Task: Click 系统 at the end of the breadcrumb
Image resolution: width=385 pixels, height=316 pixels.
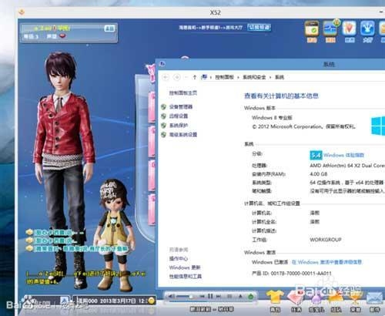Action: pyautogui.click(x=280, y=77)
